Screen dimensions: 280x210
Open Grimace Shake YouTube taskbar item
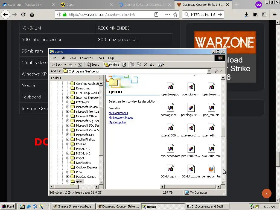(74, 207)
